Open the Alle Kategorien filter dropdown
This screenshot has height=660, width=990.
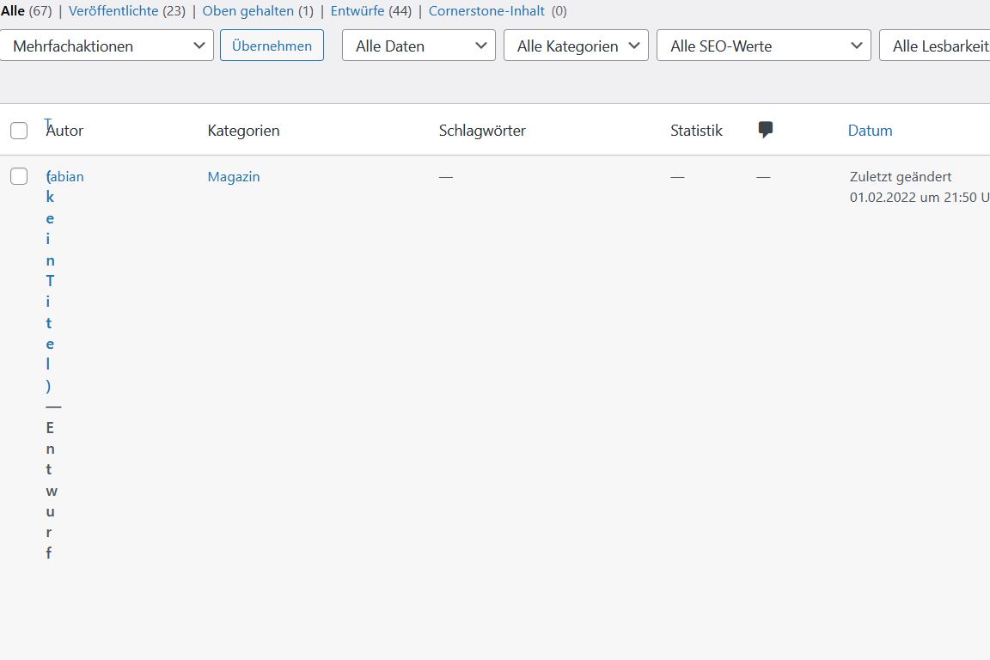(x=576, y=46)
